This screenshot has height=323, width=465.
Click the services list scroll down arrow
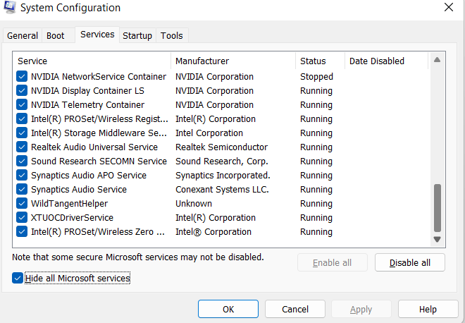(x=437, y=239)
